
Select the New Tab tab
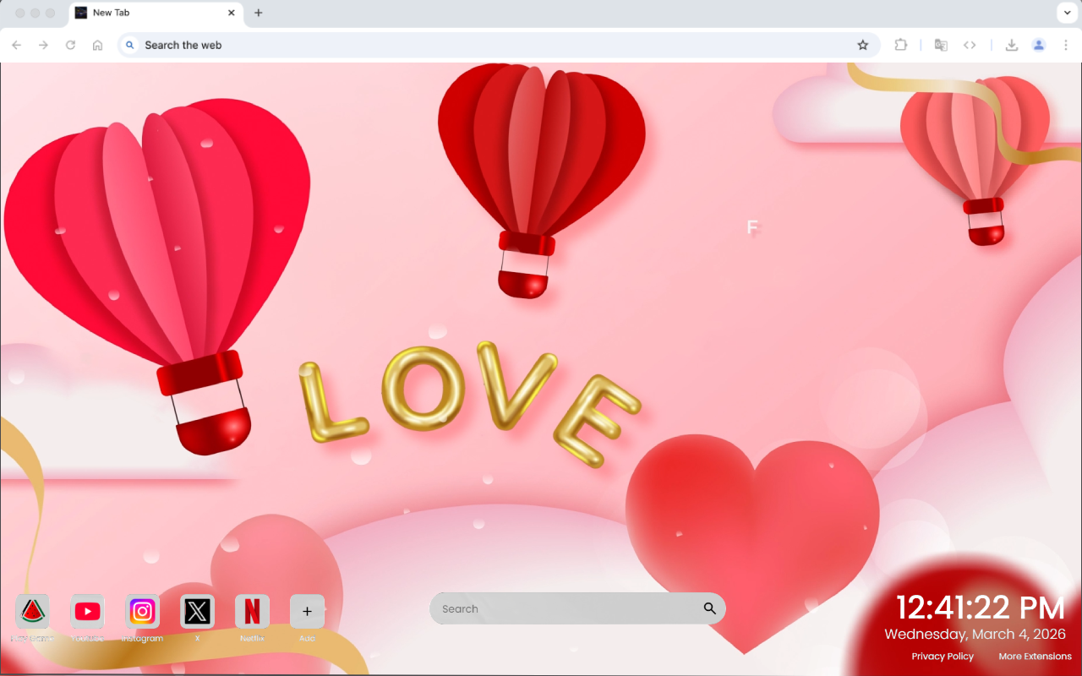(x=155, y=14)
